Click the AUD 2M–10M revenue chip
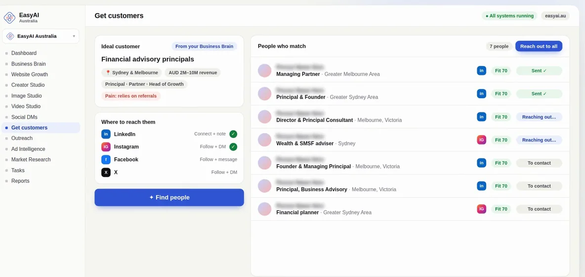The image size is (585, 277). pyautogui.click(x=193, y=72)
